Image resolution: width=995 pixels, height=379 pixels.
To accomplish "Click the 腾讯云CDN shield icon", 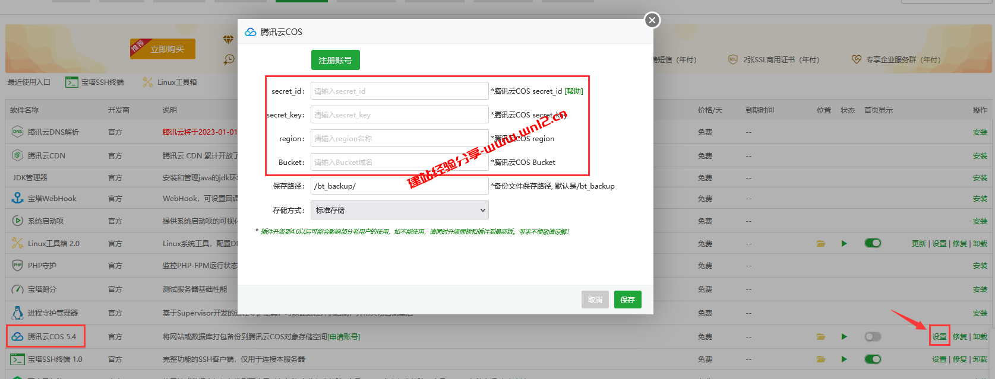I will [x=17, y=155].
